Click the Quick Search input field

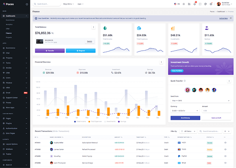click(46, 4)
